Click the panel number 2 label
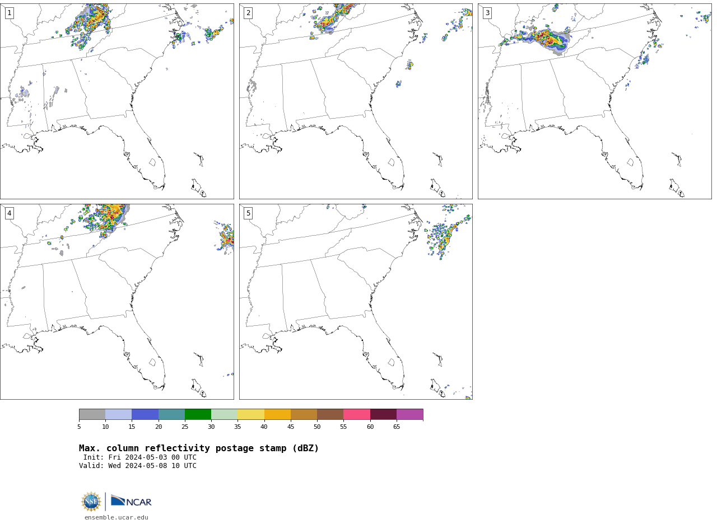The width and height of the screenshot is (717, 524). (248, 13)
